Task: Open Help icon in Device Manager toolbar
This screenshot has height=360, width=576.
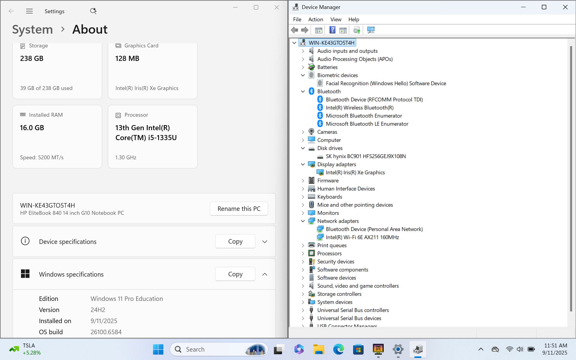Action: 332,30
